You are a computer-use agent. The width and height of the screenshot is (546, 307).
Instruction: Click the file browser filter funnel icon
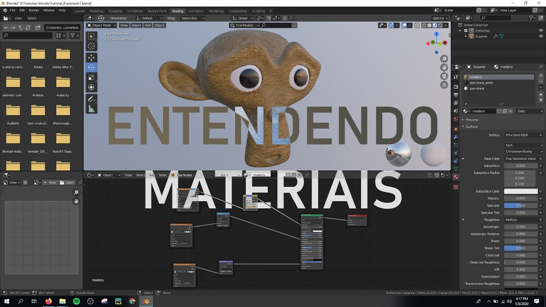click(x=73, y=36)
